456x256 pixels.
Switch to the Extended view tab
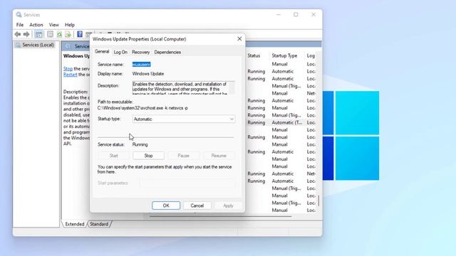[x=74, y=224]
